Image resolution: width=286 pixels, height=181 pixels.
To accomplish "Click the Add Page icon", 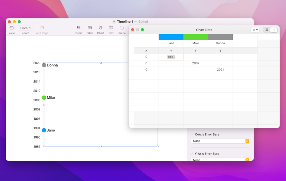I will 42,28.
